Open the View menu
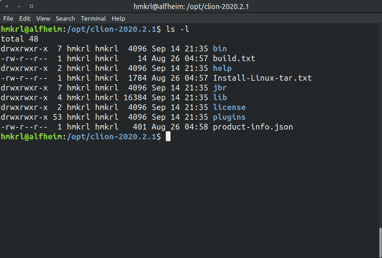The width and height of the screenshot is (382, 258). (x=43, y=18)
